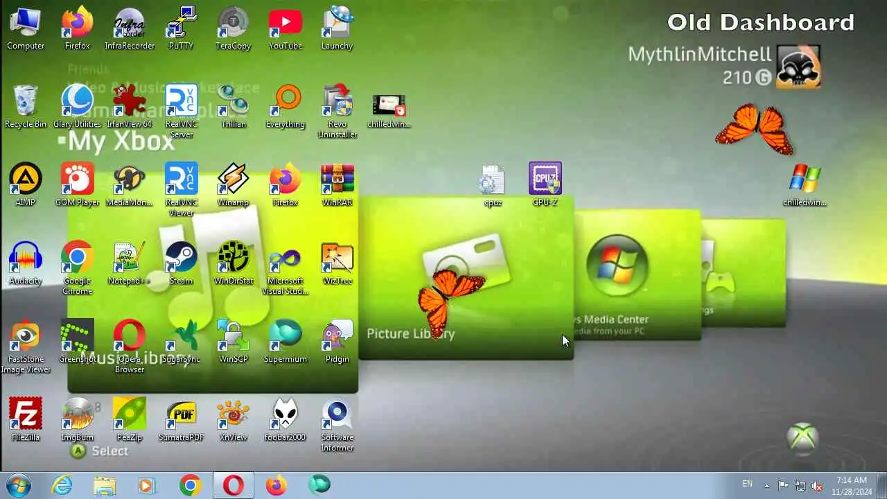Open Trillian desktop shortcut
The width and height of the screenshot is (887, 499).
pyautogui.click(x=233, y=107)
